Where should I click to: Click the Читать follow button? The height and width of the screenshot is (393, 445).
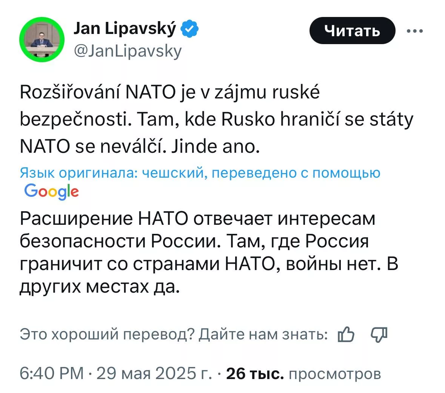(352, 31)
